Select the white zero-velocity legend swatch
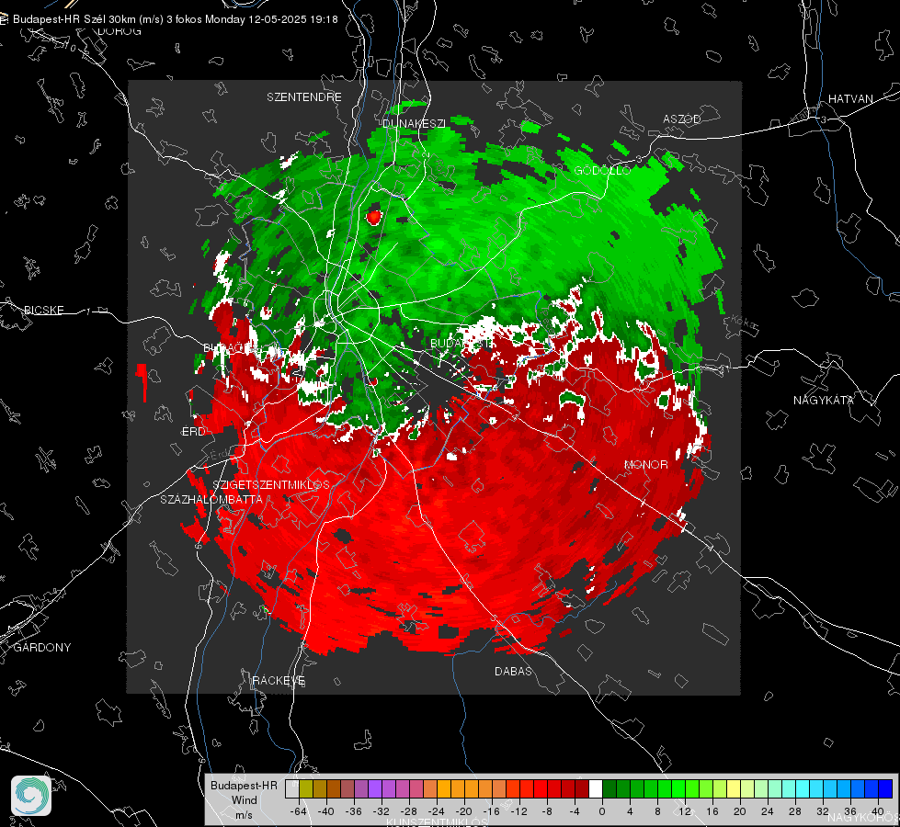The width and height of the screenshot is (900, 827). point(596,788)
